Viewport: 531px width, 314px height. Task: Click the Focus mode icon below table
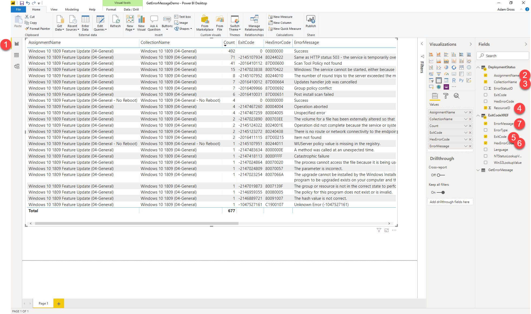pos(386,230)
